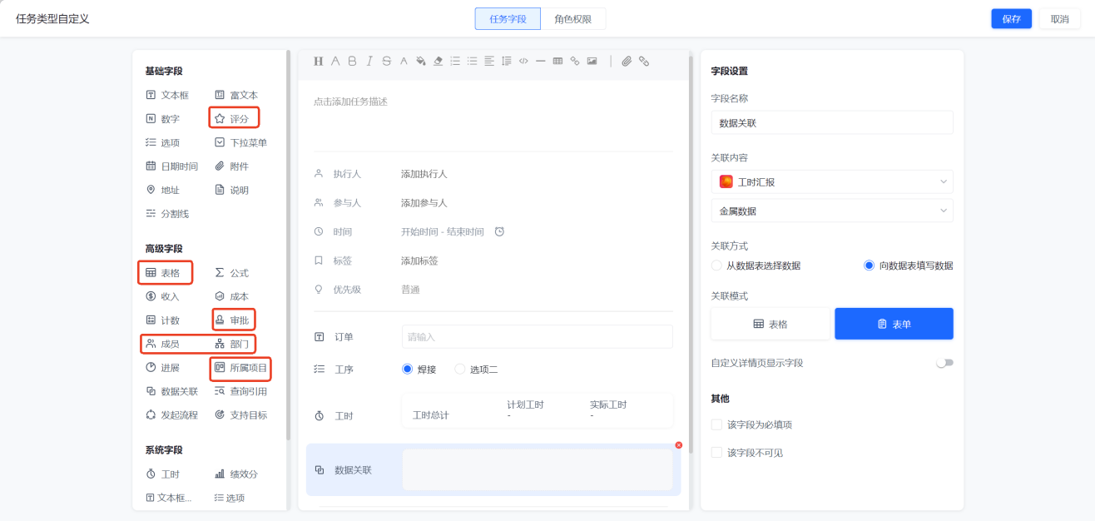
Task: Choose 表格 under 关联模式
Action: (x=772, y=324)
